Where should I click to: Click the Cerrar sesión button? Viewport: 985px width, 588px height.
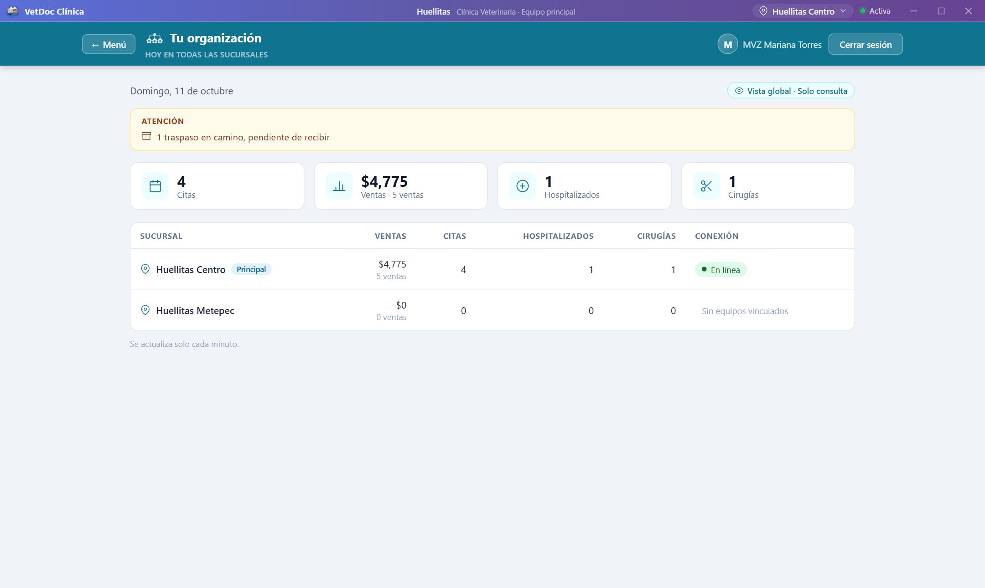click(866, 44)
